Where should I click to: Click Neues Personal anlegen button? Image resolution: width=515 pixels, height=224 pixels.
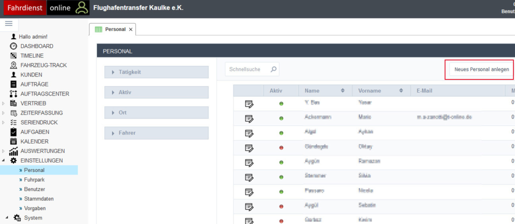(x=481, y=69)
